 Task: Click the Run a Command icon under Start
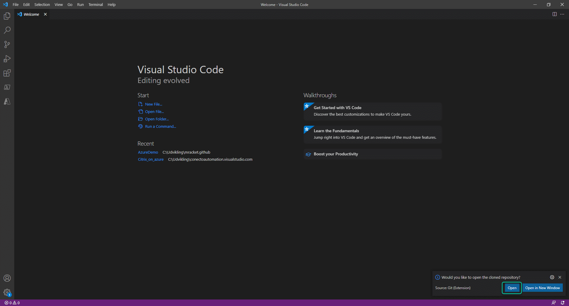point(140,126)
